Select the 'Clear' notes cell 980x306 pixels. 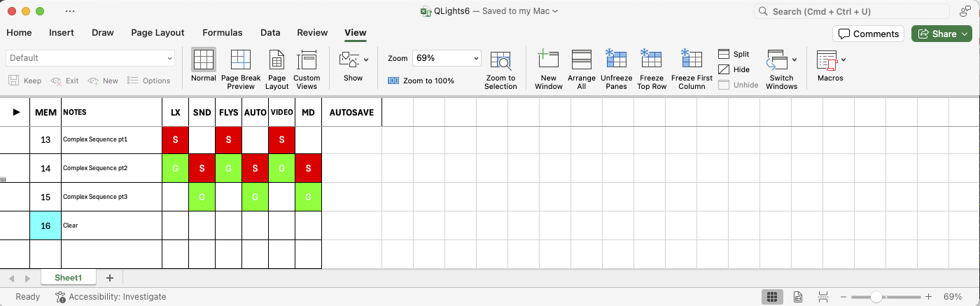coord(111,225)
